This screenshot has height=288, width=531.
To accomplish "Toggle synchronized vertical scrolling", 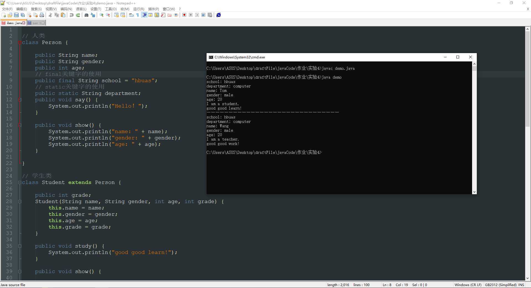I will pyautogui.click(x=116, y=15).
